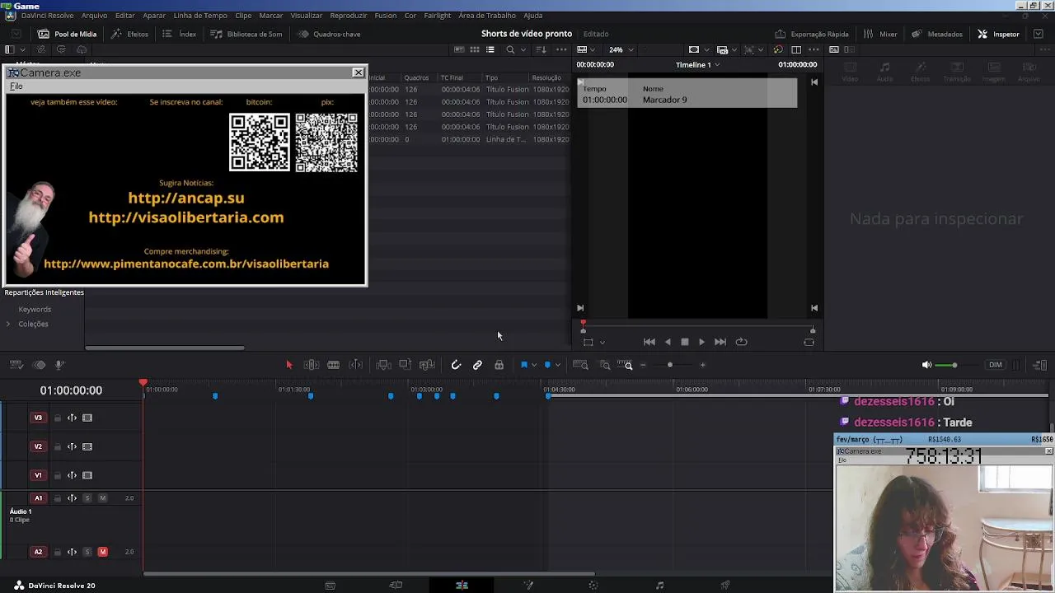Open the Inspector panel
Screen dimensions: 1055x593
pos(998,34)
